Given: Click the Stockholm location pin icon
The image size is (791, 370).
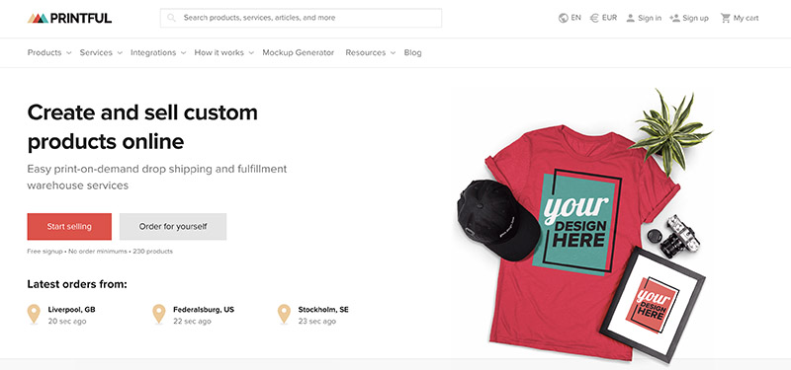Looking at the screenshot, I should pyautogui.click(x=284, y=314).
